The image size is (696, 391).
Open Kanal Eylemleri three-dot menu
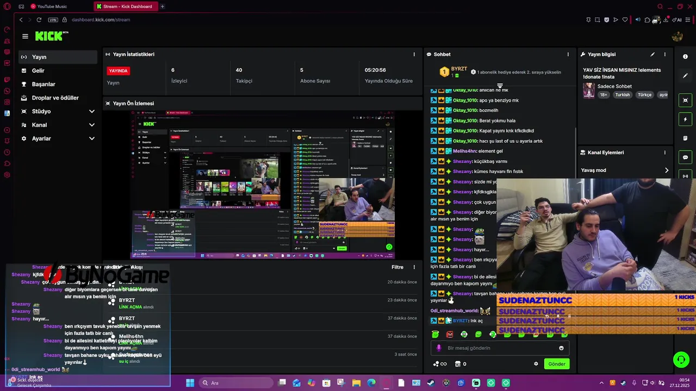664,153
